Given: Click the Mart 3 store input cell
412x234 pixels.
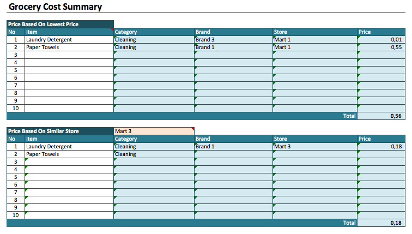Looking at the screenshot, I should pos(154,131).
